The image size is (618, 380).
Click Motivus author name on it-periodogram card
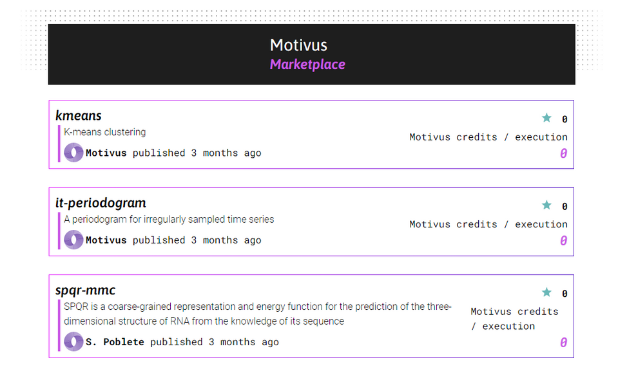coord(106,240)
